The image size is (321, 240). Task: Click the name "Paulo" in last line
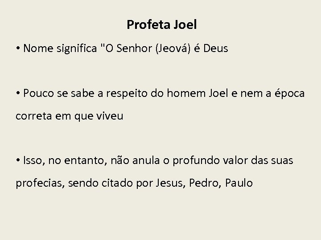click(x=239, y=183)
